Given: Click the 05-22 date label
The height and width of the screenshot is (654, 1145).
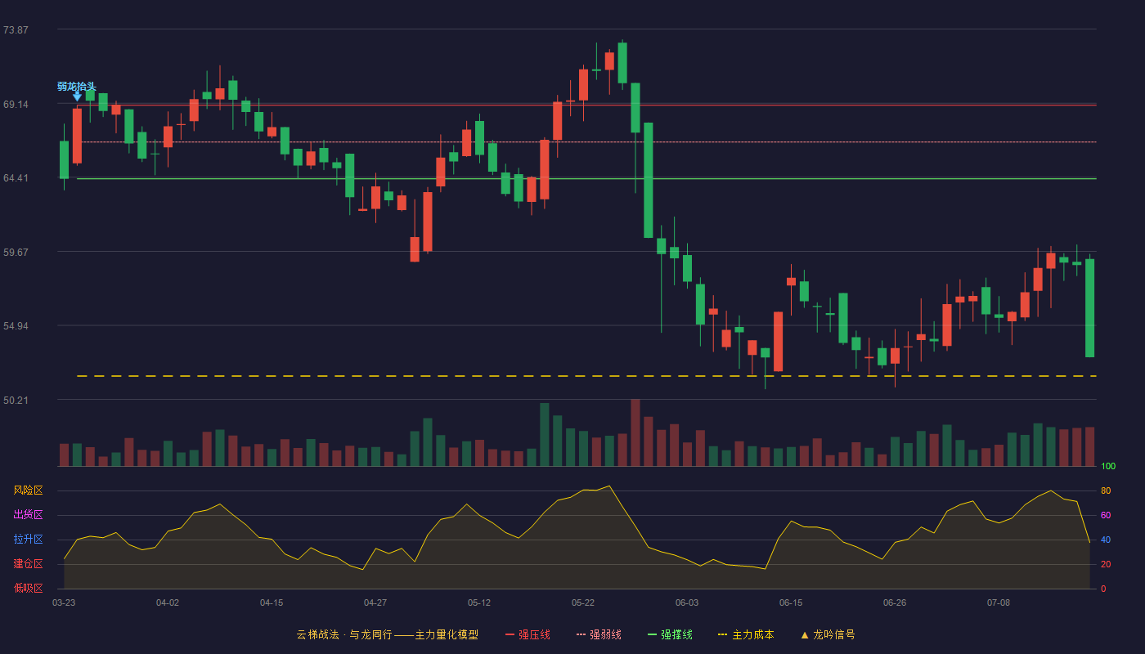Looking at the screenshot, I should (x=583, y=602).
